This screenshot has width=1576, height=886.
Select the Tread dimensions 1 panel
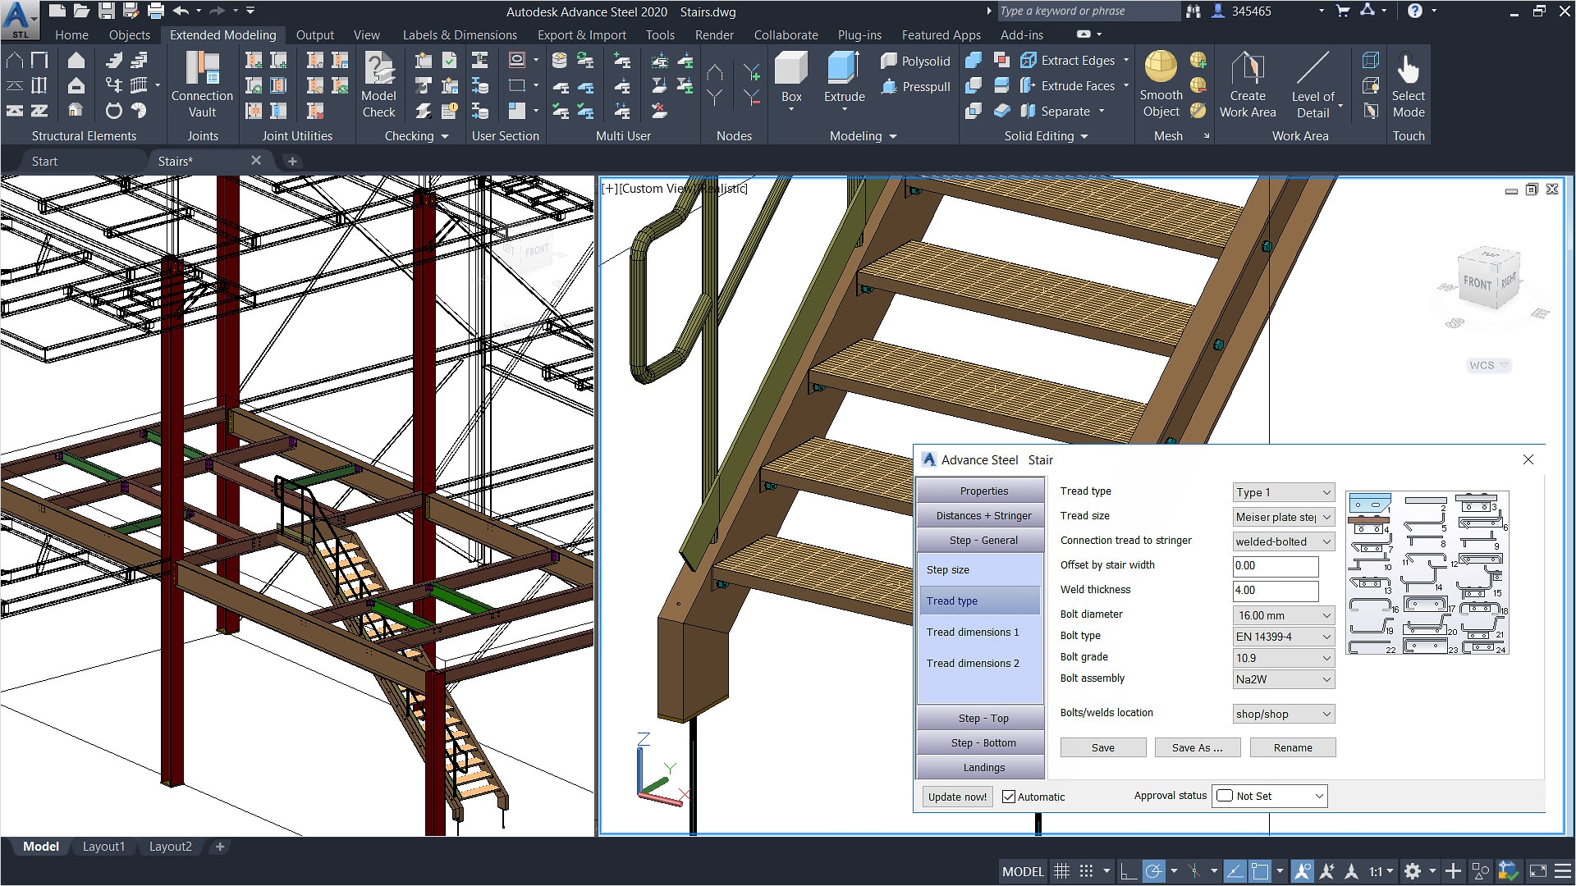point(973,633)
